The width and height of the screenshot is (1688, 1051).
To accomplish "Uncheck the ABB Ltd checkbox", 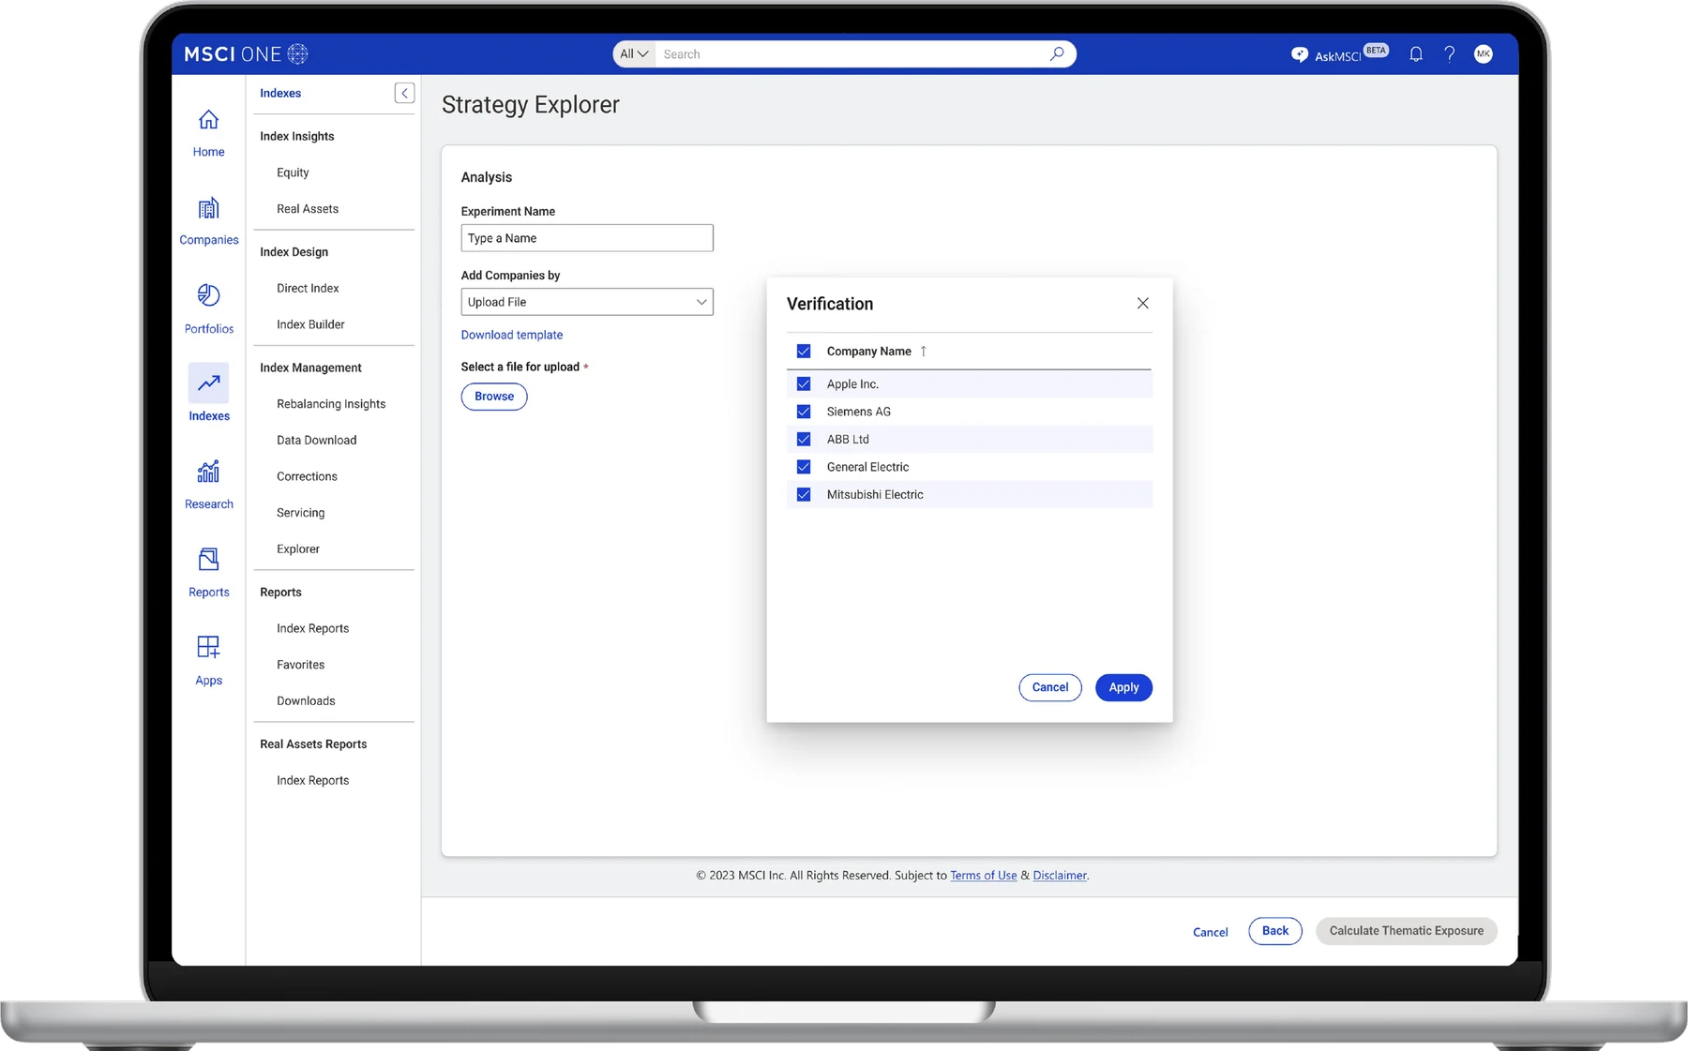I will pos(804,439).
